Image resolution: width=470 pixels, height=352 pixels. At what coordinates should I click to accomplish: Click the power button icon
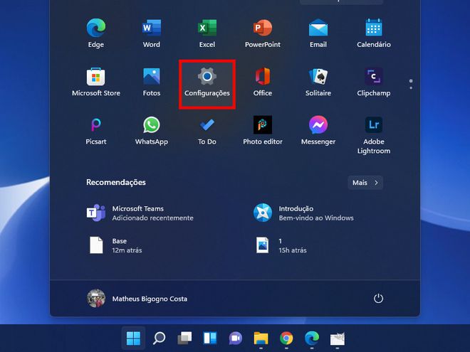pyautogui.click(x=378, y=299)
